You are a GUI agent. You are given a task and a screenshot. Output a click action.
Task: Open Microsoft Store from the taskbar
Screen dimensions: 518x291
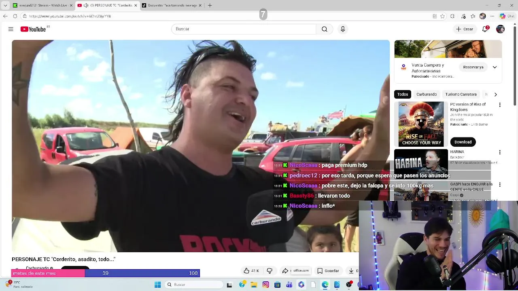click(278, 285)
